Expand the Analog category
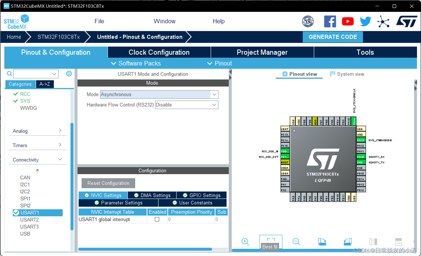421x256 pixels. tap(38, 131)
